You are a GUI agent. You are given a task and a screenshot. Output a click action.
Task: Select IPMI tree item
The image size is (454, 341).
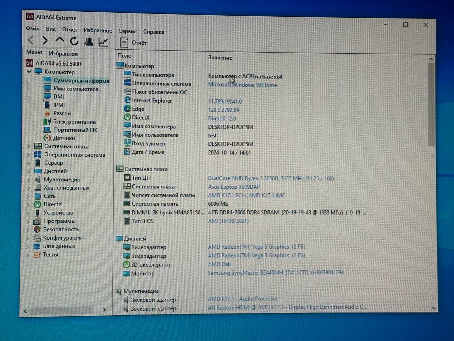tap(59, 105)
